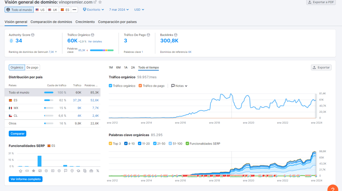Toggle the 21-50 keywords checkbox
Image resolution: width=342 pixels, height=191 pixels.
tap(155, 144)
